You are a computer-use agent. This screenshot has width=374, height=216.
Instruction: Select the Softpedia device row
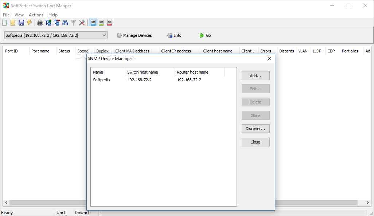101,80
